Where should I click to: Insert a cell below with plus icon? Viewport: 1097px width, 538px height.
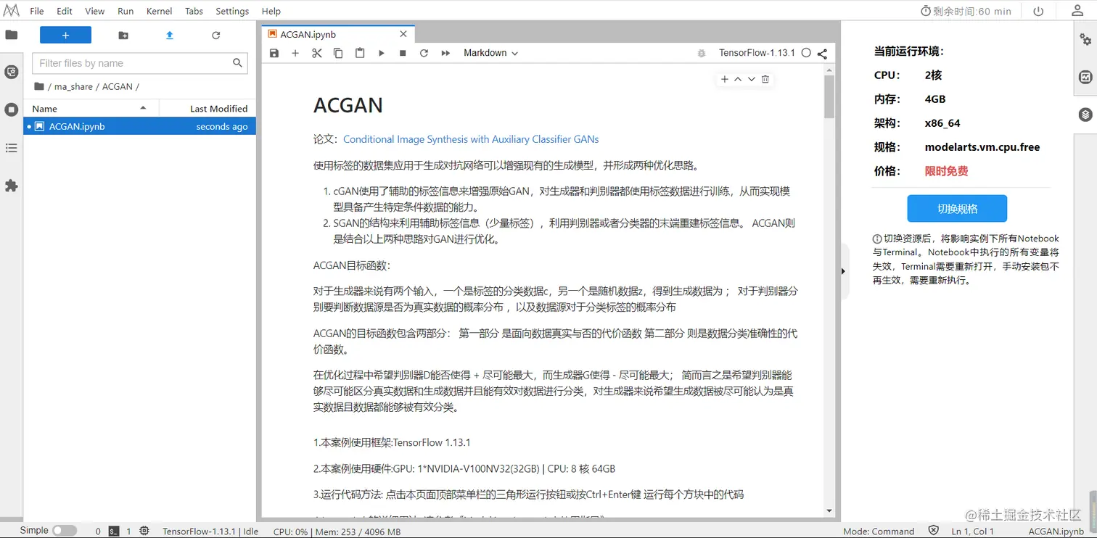point(295,53)
